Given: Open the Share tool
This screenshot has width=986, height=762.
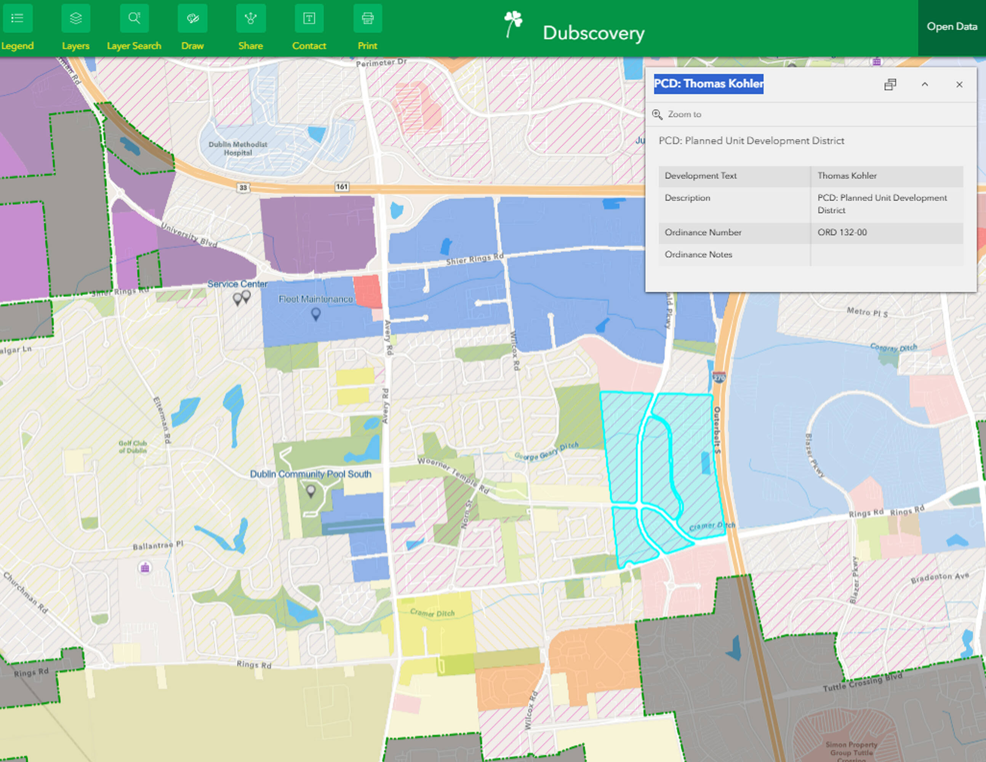Looking at the screenshot, I should coord(251,19).
